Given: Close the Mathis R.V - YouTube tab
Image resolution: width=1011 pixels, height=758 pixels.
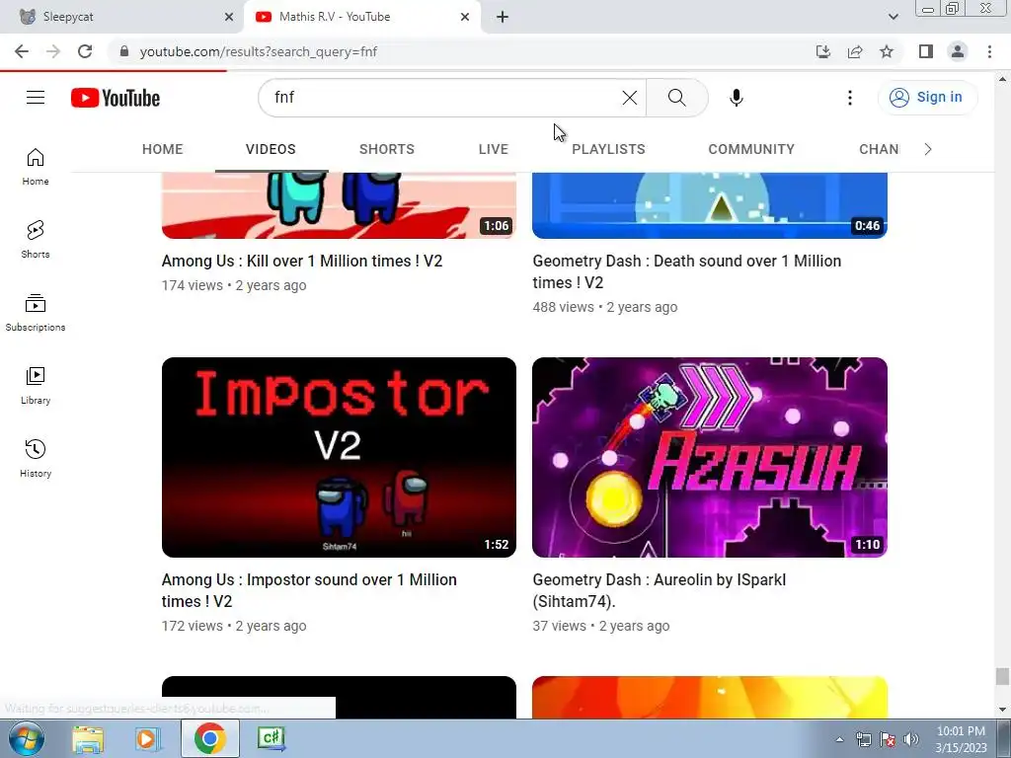Looking at the screenshot, I should click(x=465, y=17).
